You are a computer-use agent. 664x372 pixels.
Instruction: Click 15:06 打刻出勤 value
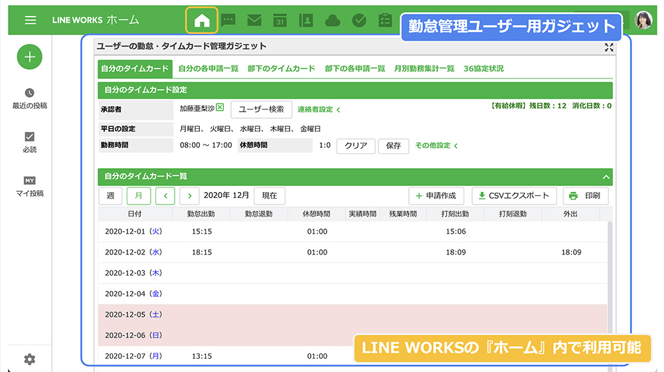(456, 231)
